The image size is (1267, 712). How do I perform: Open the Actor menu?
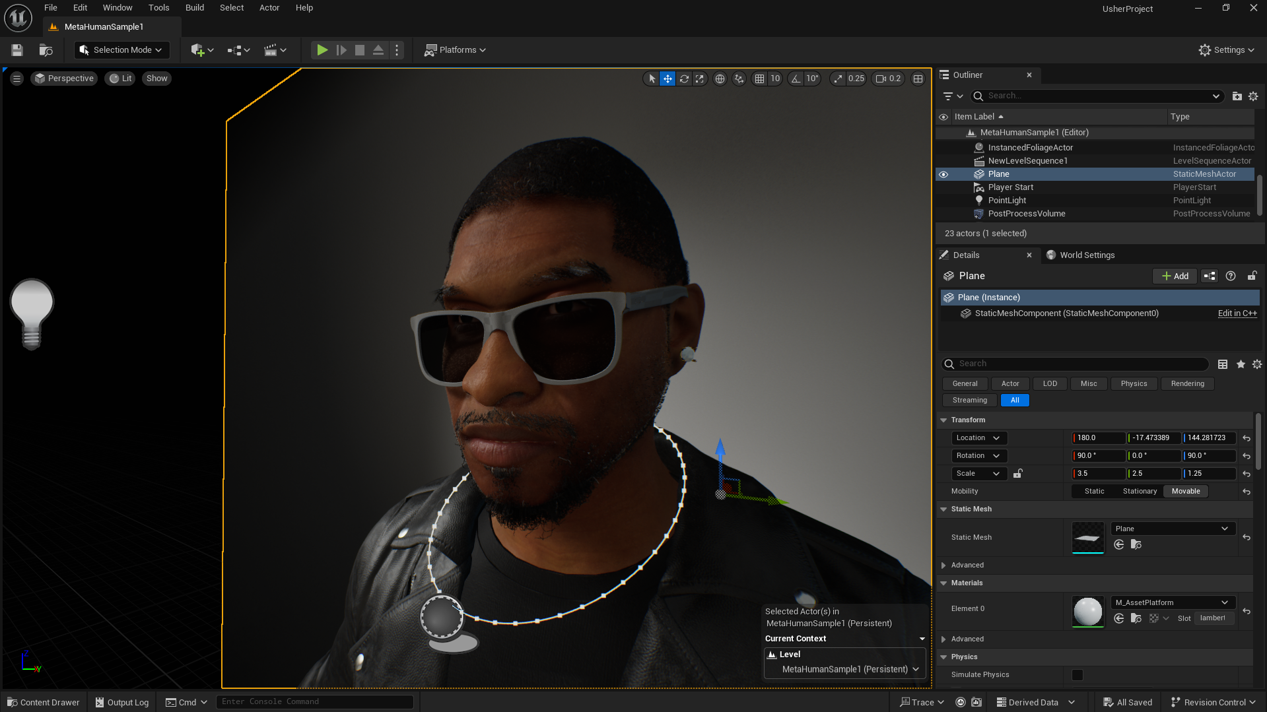[x=269, y=8]
